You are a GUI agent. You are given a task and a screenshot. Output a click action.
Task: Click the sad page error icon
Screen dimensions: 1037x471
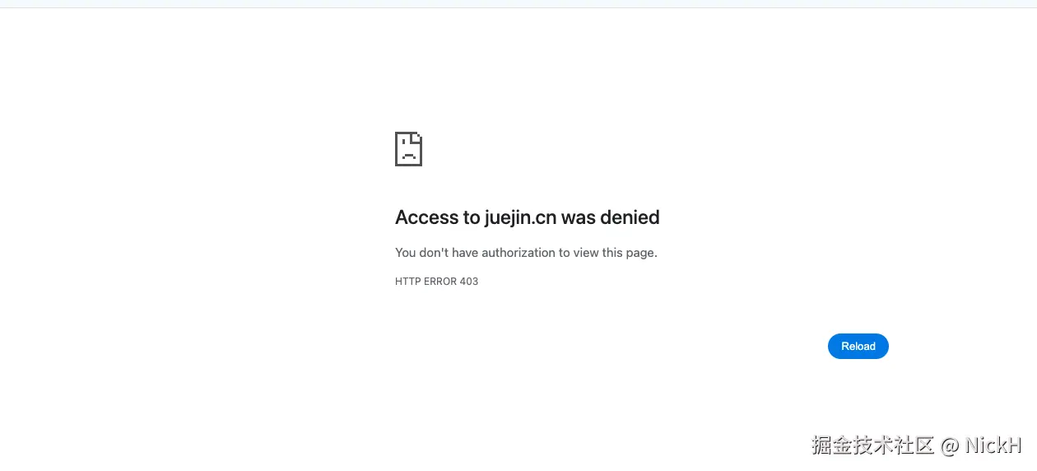pyautogui.click(x=408, y=149)
